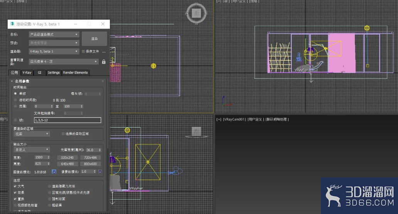The image size is (398, 214).
Task: Open the 默认明暗处理 shading viewport menu
Action: coord(277,119)
